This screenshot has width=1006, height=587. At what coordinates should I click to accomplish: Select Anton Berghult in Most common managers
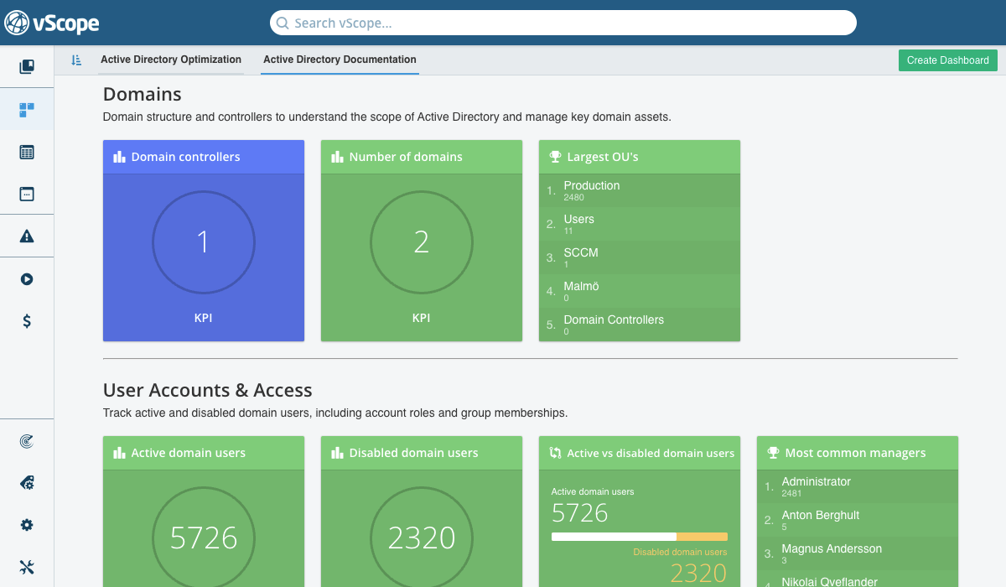tap(858, 520)
